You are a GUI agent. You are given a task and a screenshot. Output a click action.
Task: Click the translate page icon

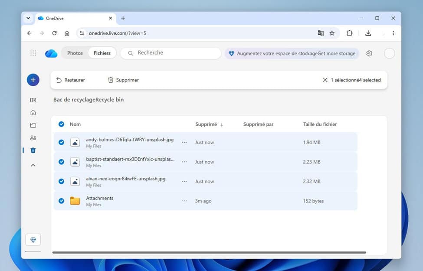point(321,33)
